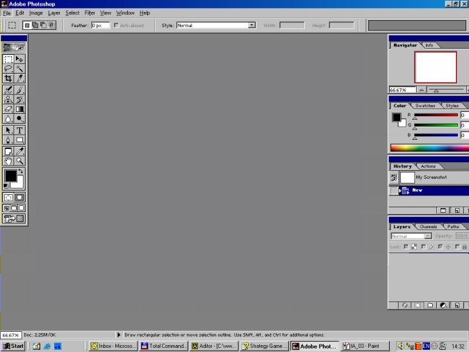Expand the New history state arrow
Viewport: 469px width, 352px height.
tap(399, 190)
